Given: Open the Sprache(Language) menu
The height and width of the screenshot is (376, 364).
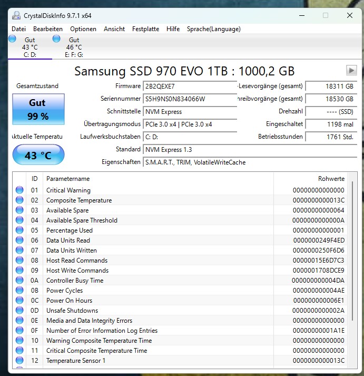Looking at the screenshot, I should [x=214, y=29].
